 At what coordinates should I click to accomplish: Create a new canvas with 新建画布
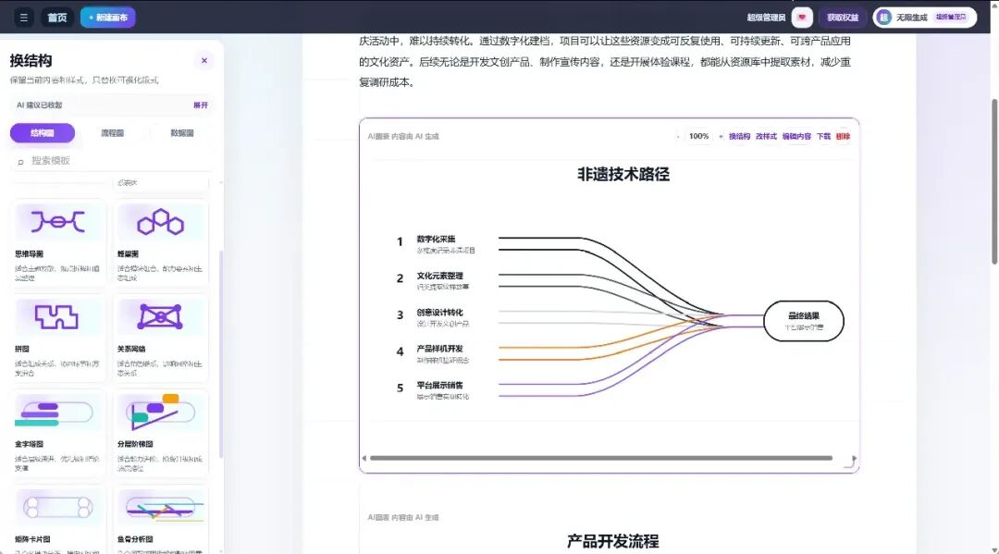pyautogui.click(x=107, y=18)
